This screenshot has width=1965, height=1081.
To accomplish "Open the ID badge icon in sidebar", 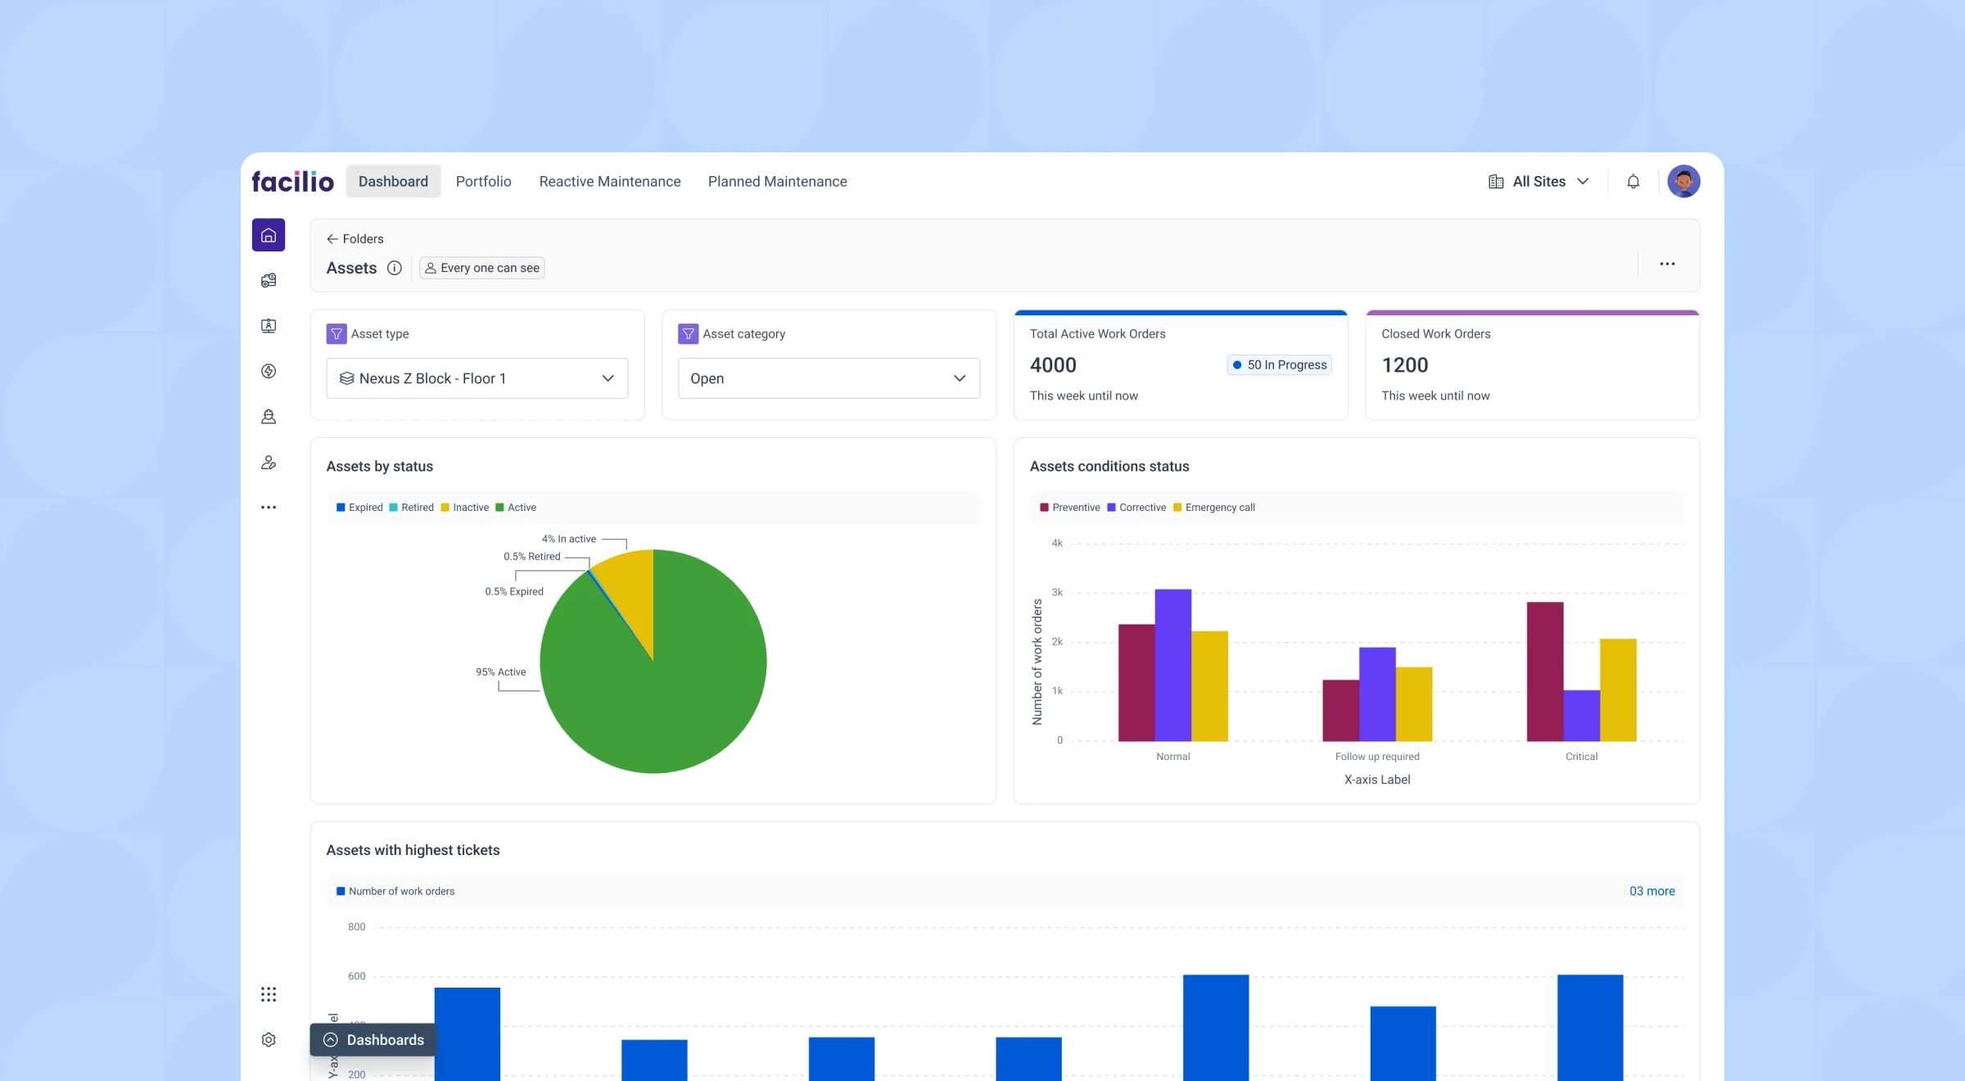I will click(x=269, y=325).
